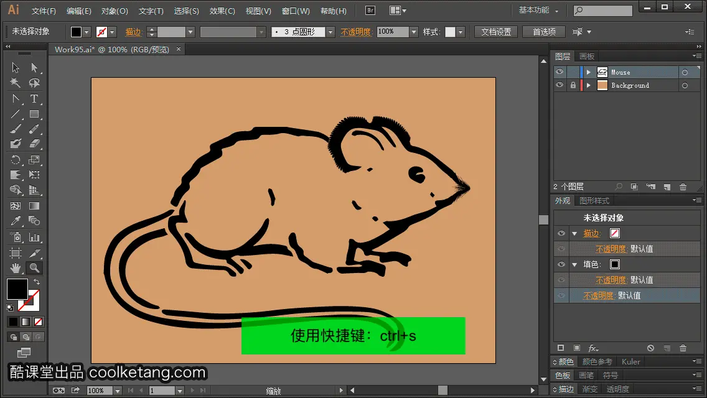Click the 首选项 button
Screen dimensions: 707x398
(x=544, y=32)
